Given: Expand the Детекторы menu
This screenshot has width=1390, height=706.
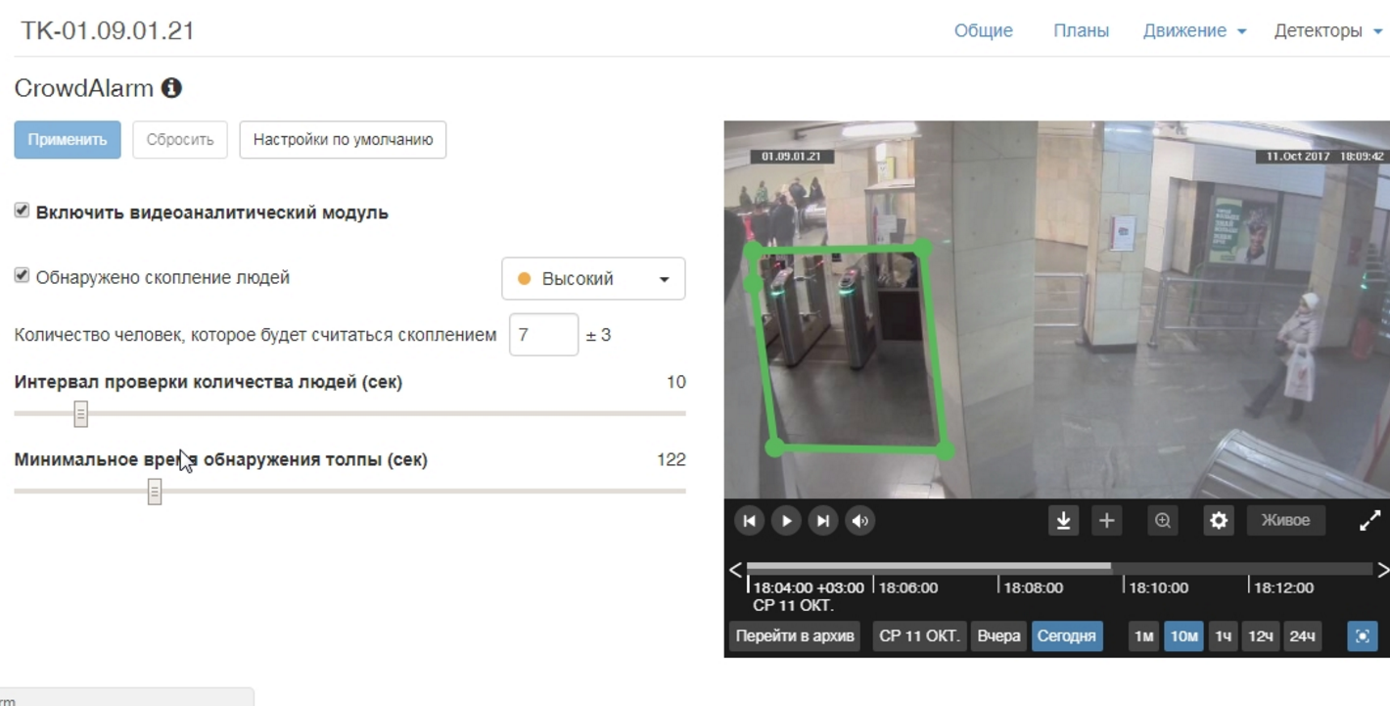Looking at the screenshot, I should point(1328,30).
